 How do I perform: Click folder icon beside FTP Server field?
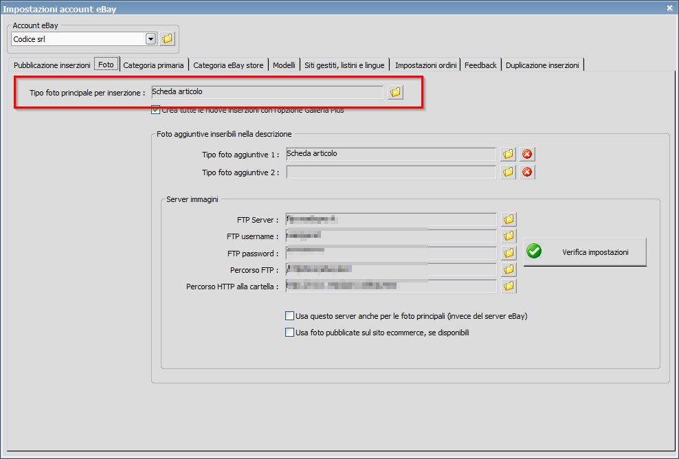[x=509, y=220]
